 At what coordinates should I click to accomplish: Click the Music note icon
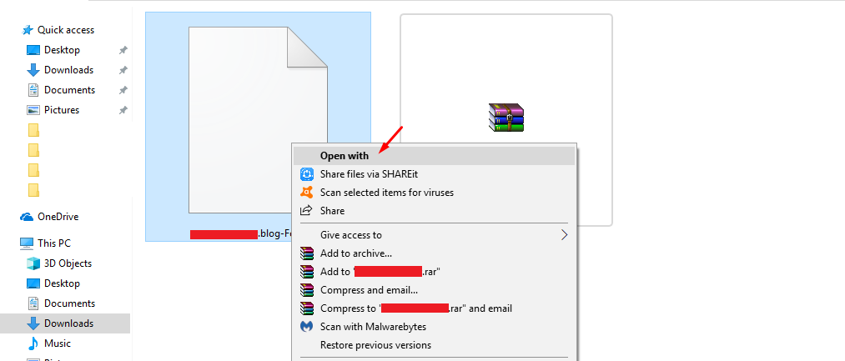(x=33, y=343)
